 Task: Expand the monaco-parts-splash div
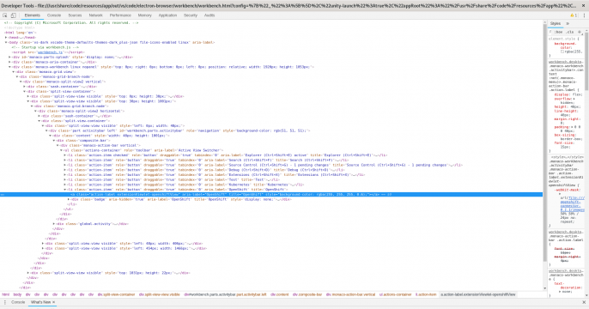pyautogui.click(x=9, y=57)
